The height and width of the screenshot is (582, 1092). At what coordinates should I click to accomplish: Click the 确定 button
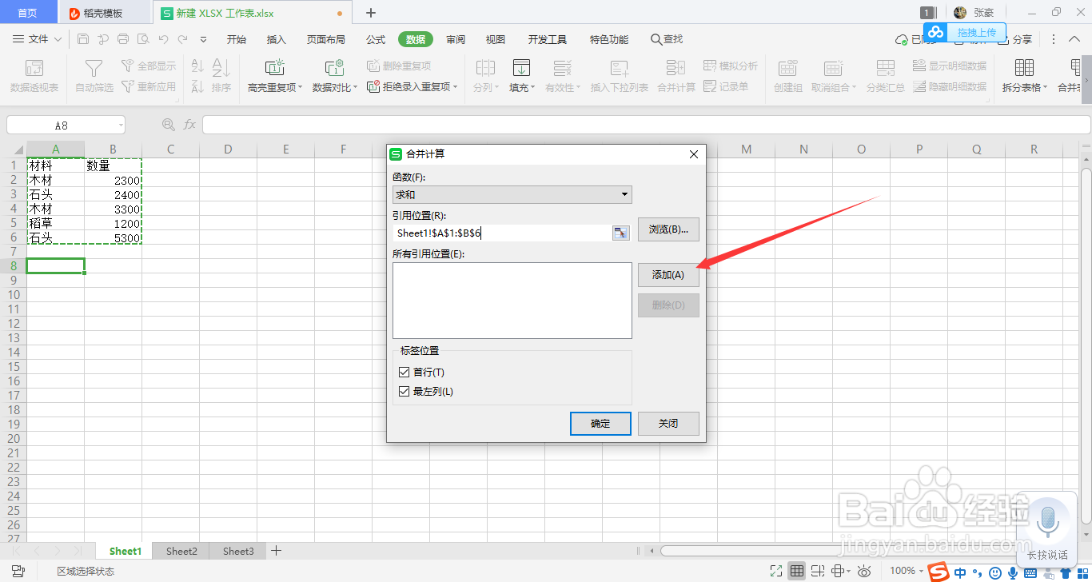[x=600, y=424]
